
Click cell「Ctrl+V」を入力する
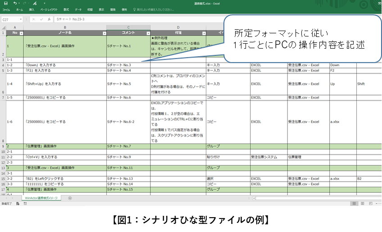65,157
